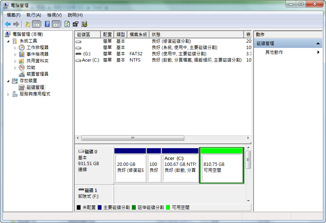Screen dimensions: 326x223
Task: Click the Up one level folder icon
Action: pyautogui.click(x=28, y=24)
